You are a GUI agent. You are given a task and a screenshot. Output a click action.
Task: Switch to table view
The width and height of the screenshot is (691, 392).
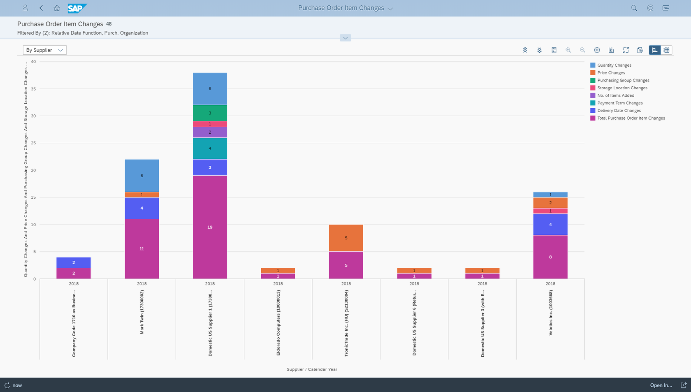(666, 50)
